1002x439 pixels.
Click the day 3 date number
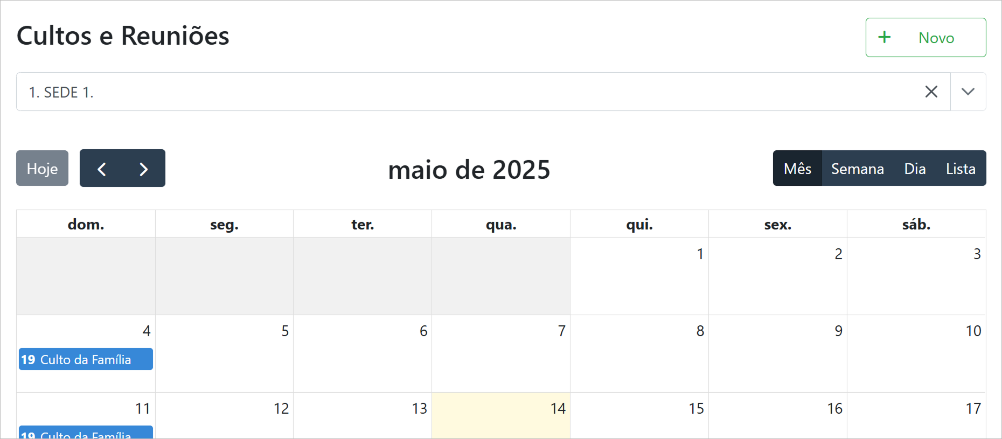pyautogui.click(x=977, y=254)
